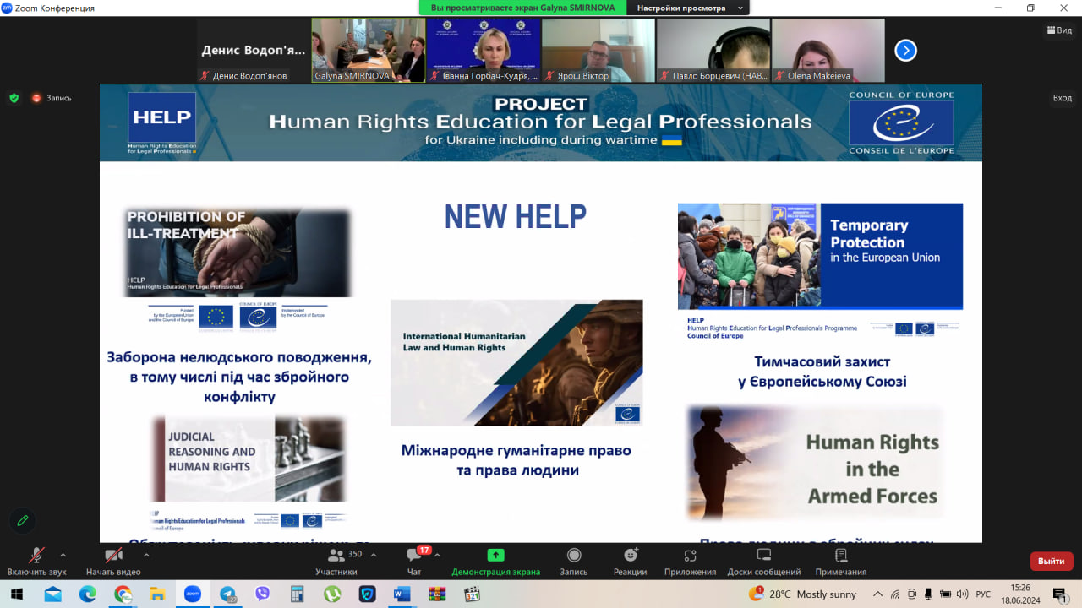
Task: Open WinRAR from the taskbar
Action: coord(437,594)
